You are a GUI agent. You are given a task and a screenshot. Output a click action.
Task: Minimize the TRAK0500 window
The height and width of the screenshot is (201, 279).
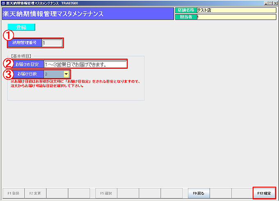coord(266,3)
